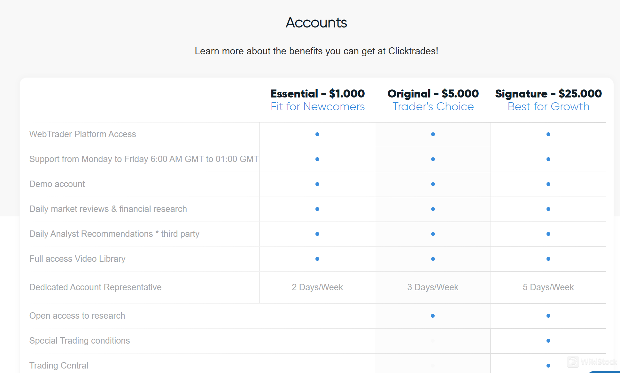Click Essential dot for Demo account

pyautogui.click(x=317, y=184)
